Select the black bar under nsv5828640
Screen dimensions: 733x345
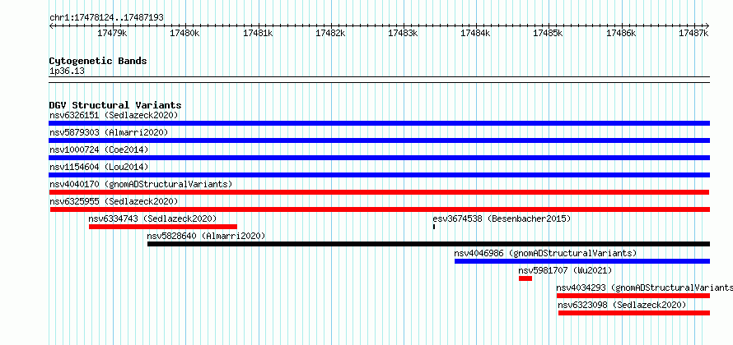(x=428, y=244)
